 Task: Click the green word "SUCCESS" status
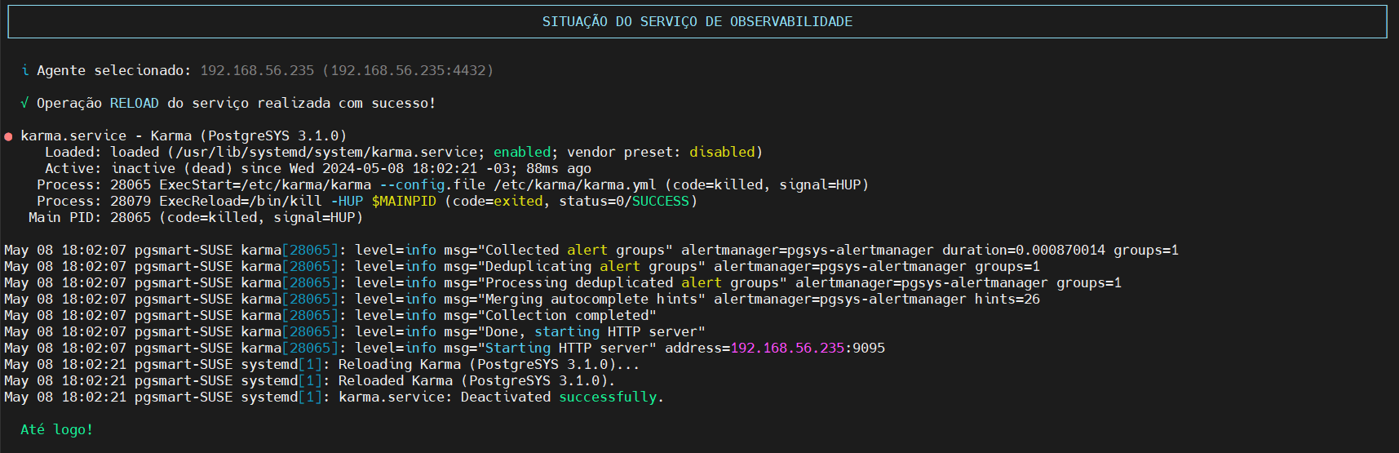(661, 201)
